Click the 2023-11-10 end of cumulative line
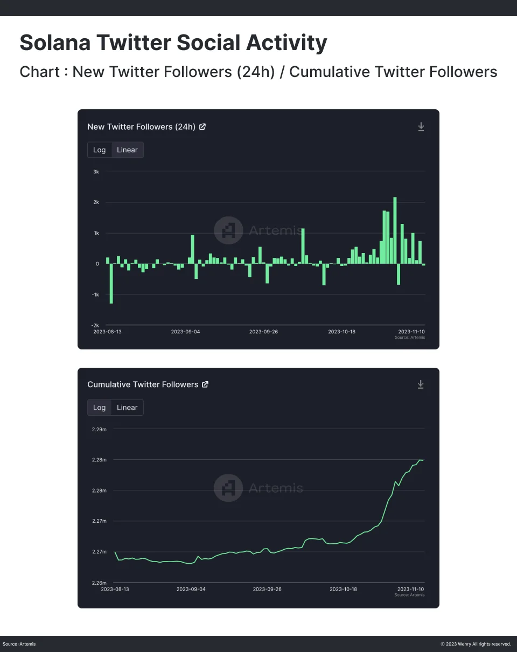This screenshot has height=652, width=517. [422, 460]
